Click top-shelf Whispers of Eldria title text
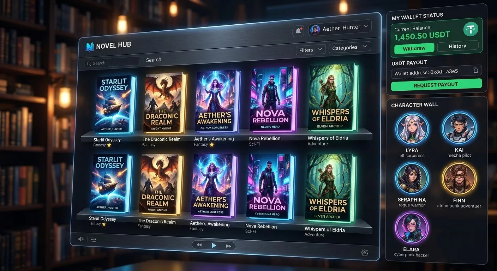Image resolution: width=497 pixels, height=271 pixels. point(328,138)
